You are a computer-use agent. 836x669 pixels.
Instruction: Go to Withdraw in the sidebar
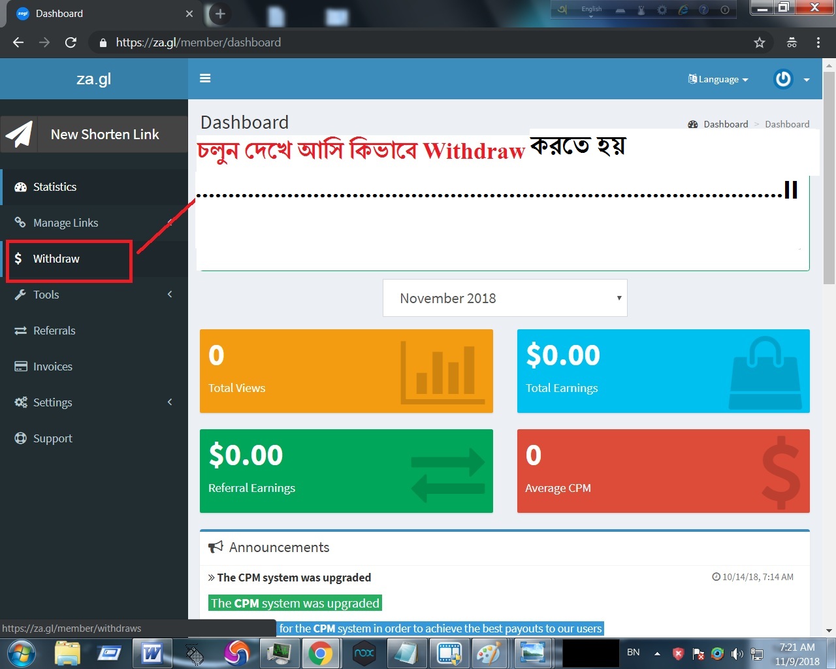(94, 259)
